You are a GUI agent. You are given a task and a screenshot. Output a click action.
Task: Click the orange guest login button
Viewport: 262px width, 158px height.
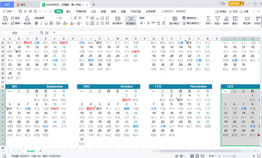(236, 3)
